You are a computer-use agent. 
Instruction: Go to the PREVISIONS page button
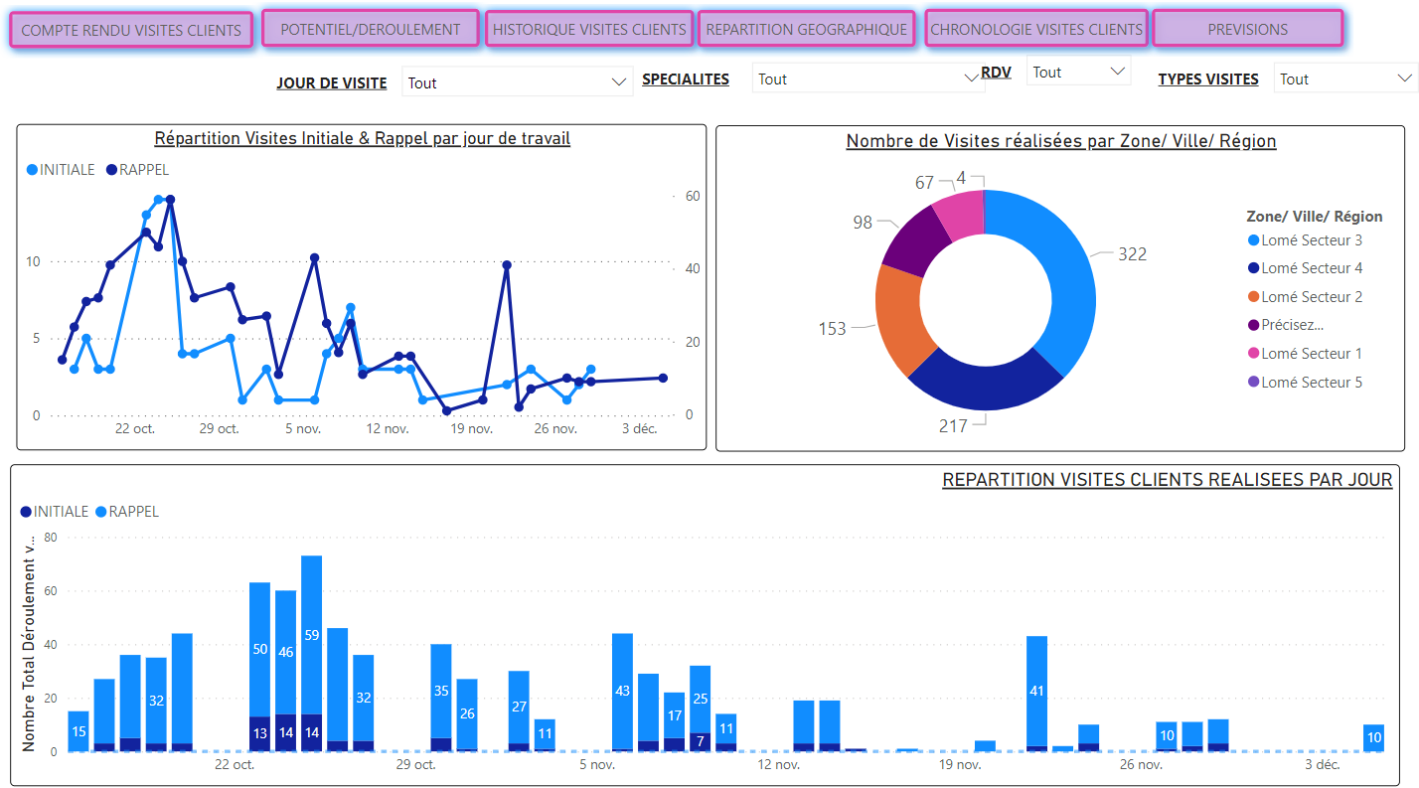click(x=1247, y=29)
